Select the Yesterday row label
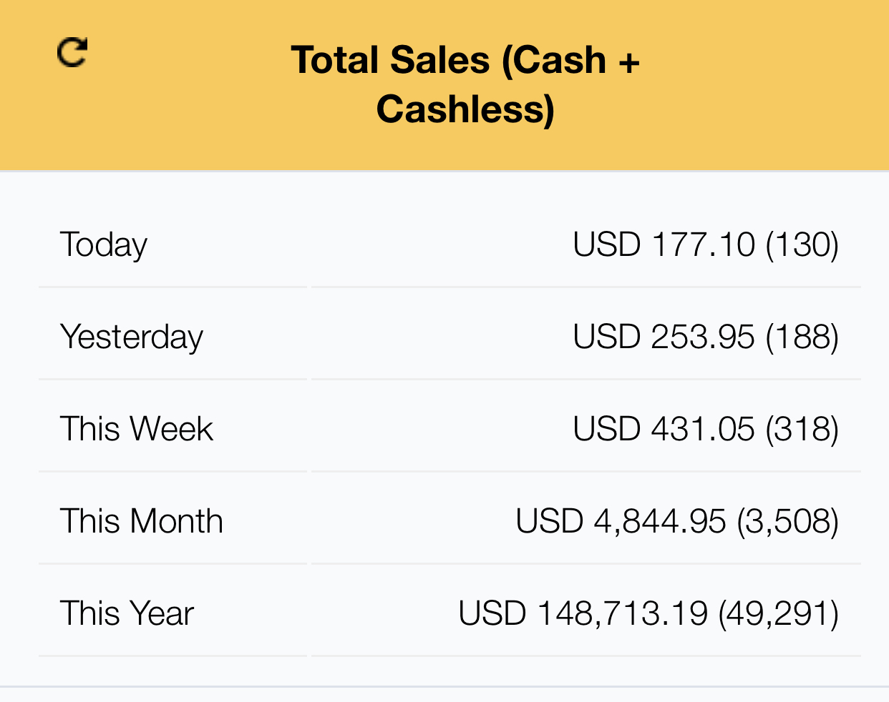Screen dimensions: 889x702 click(x=132, y=337)
